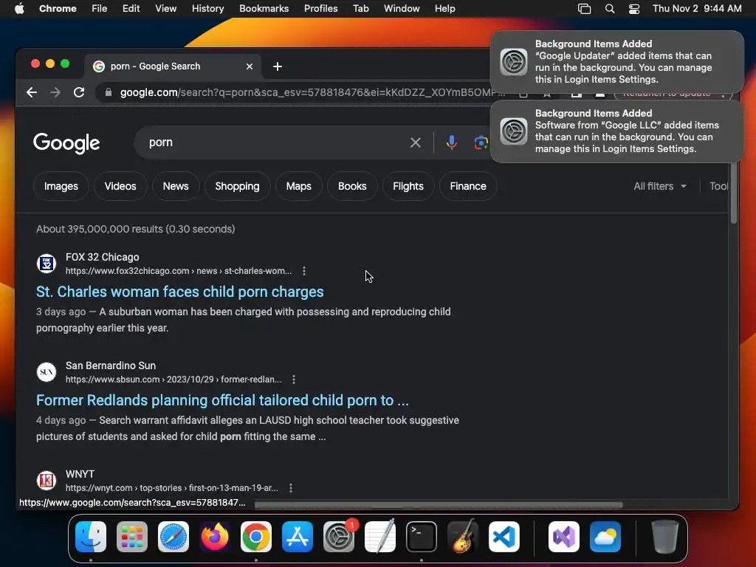This screenshot has width=756, height=567.
Task: Launch Safari from the Dock
Action: (173, 537)
